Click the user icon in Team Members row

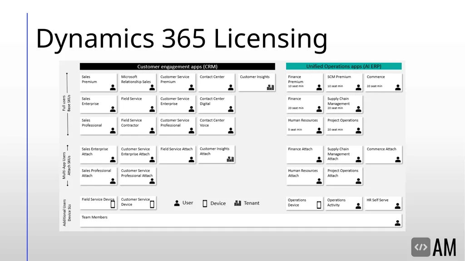[398, 223]
